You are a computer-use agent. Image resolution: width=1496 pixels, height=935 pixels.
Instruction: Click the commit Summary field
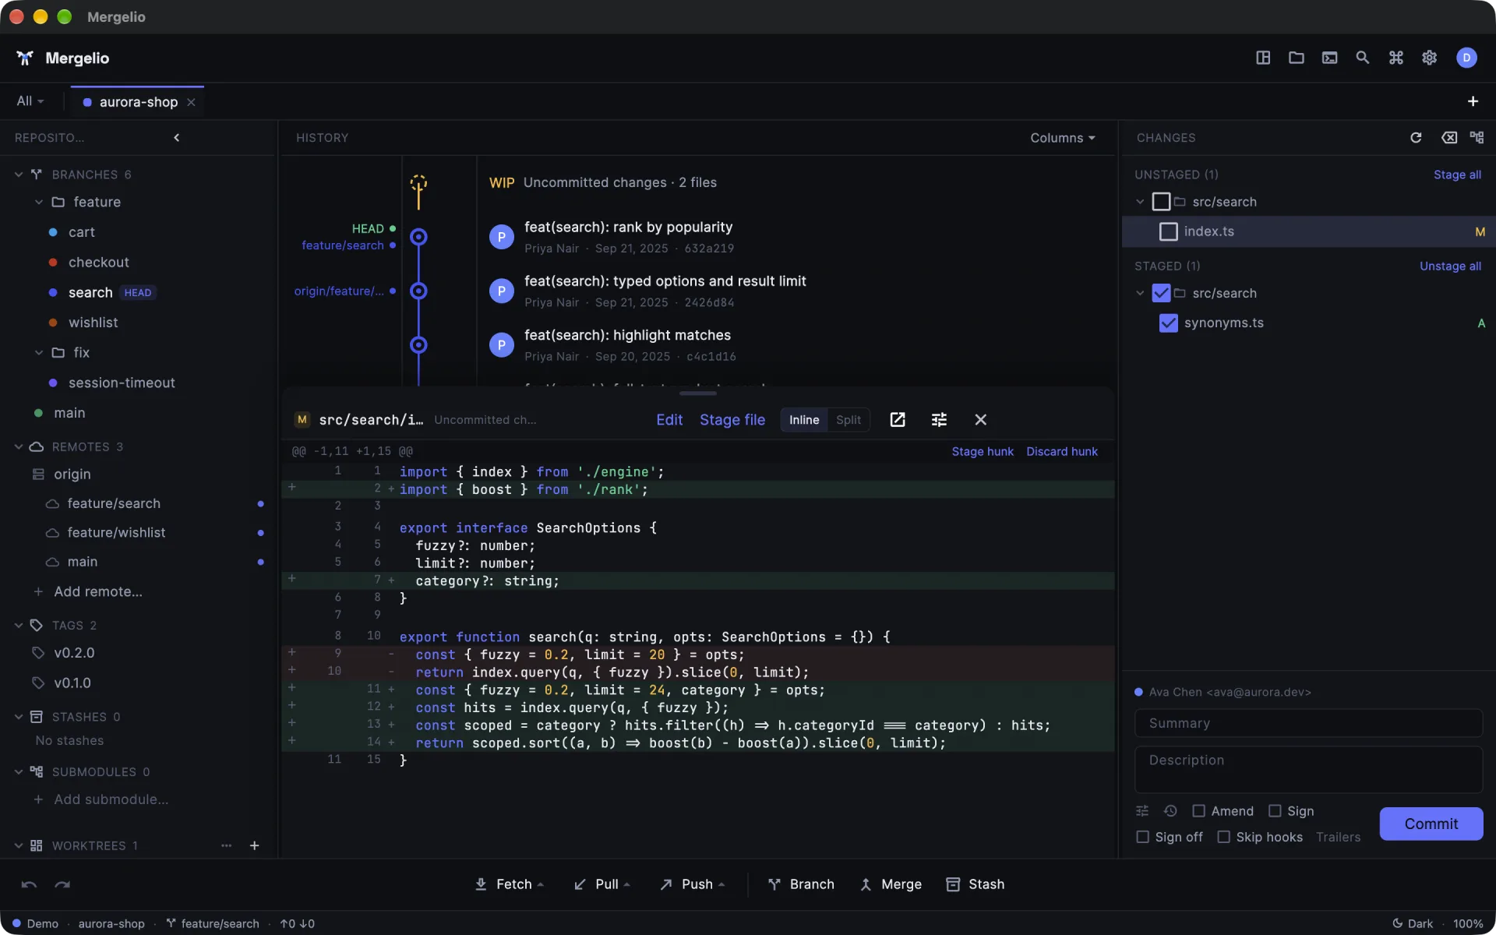pyautogui.click(x=1308, y=723)
